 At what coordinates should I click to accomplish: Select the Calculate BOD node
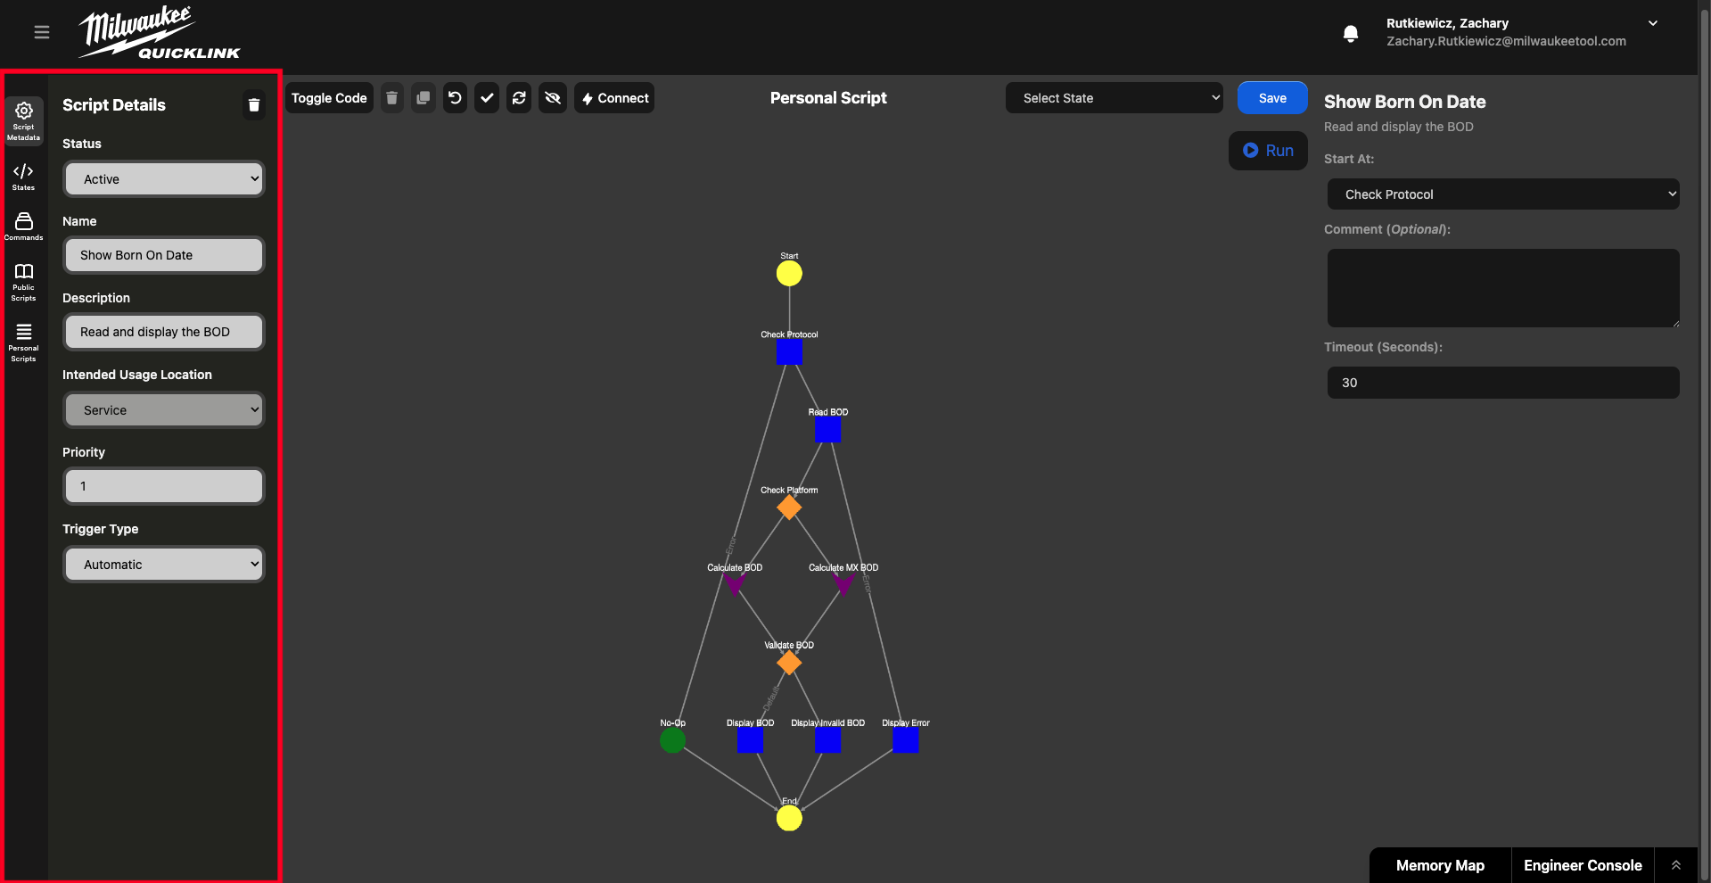pyautogui.click(x=735, y=583)
